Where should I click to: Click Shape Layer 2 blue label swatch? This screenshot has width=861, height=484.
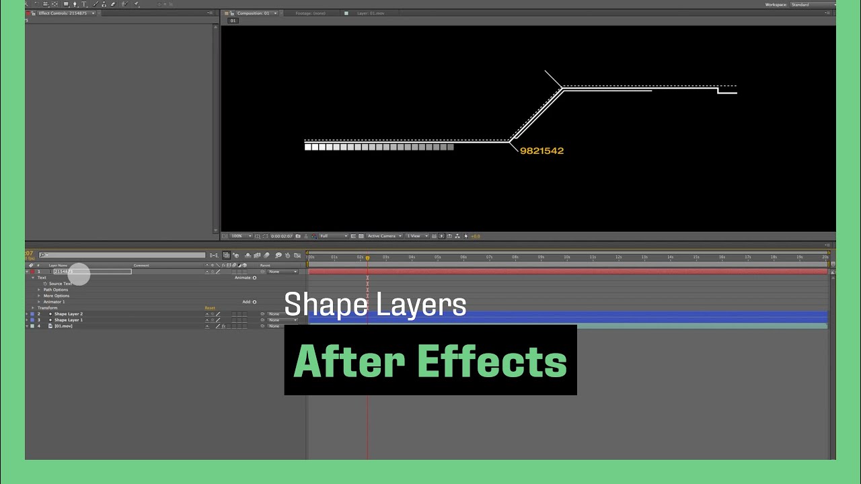tap(32, 314)
